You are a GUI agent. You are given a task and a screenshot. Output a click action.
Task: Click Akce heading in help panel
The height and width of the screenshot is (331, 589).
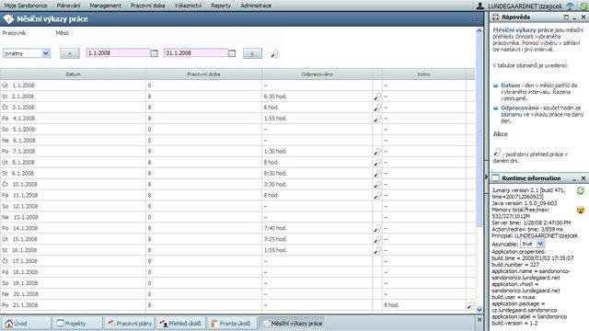pyautogui.click(x=501, y=134)
